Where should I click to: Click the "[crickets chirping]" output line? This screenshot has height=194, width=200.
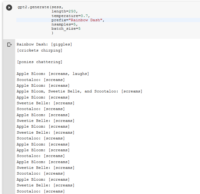pos(40,50)
